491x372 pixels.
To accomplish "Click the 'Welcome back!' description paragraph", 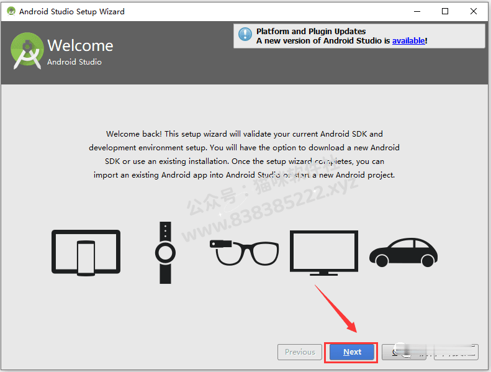I will click(x=244, y=155).
